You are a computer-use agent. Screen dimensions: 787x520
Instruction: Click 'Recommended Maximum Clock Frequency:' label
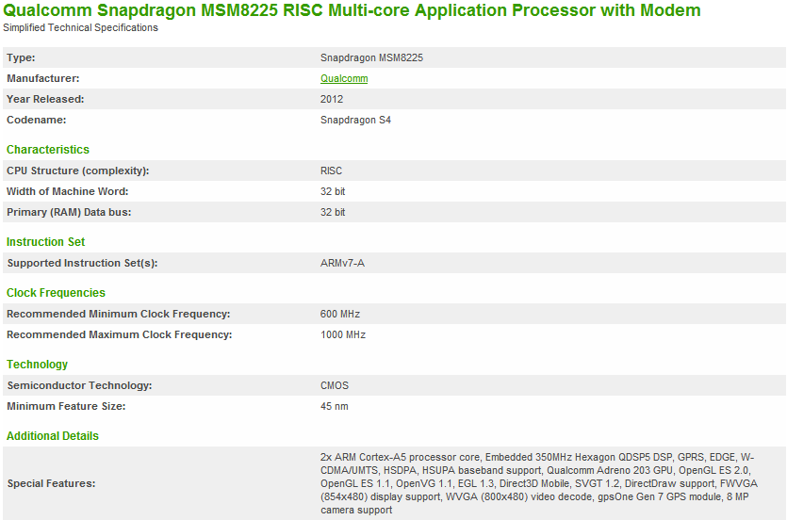(120, 334)
